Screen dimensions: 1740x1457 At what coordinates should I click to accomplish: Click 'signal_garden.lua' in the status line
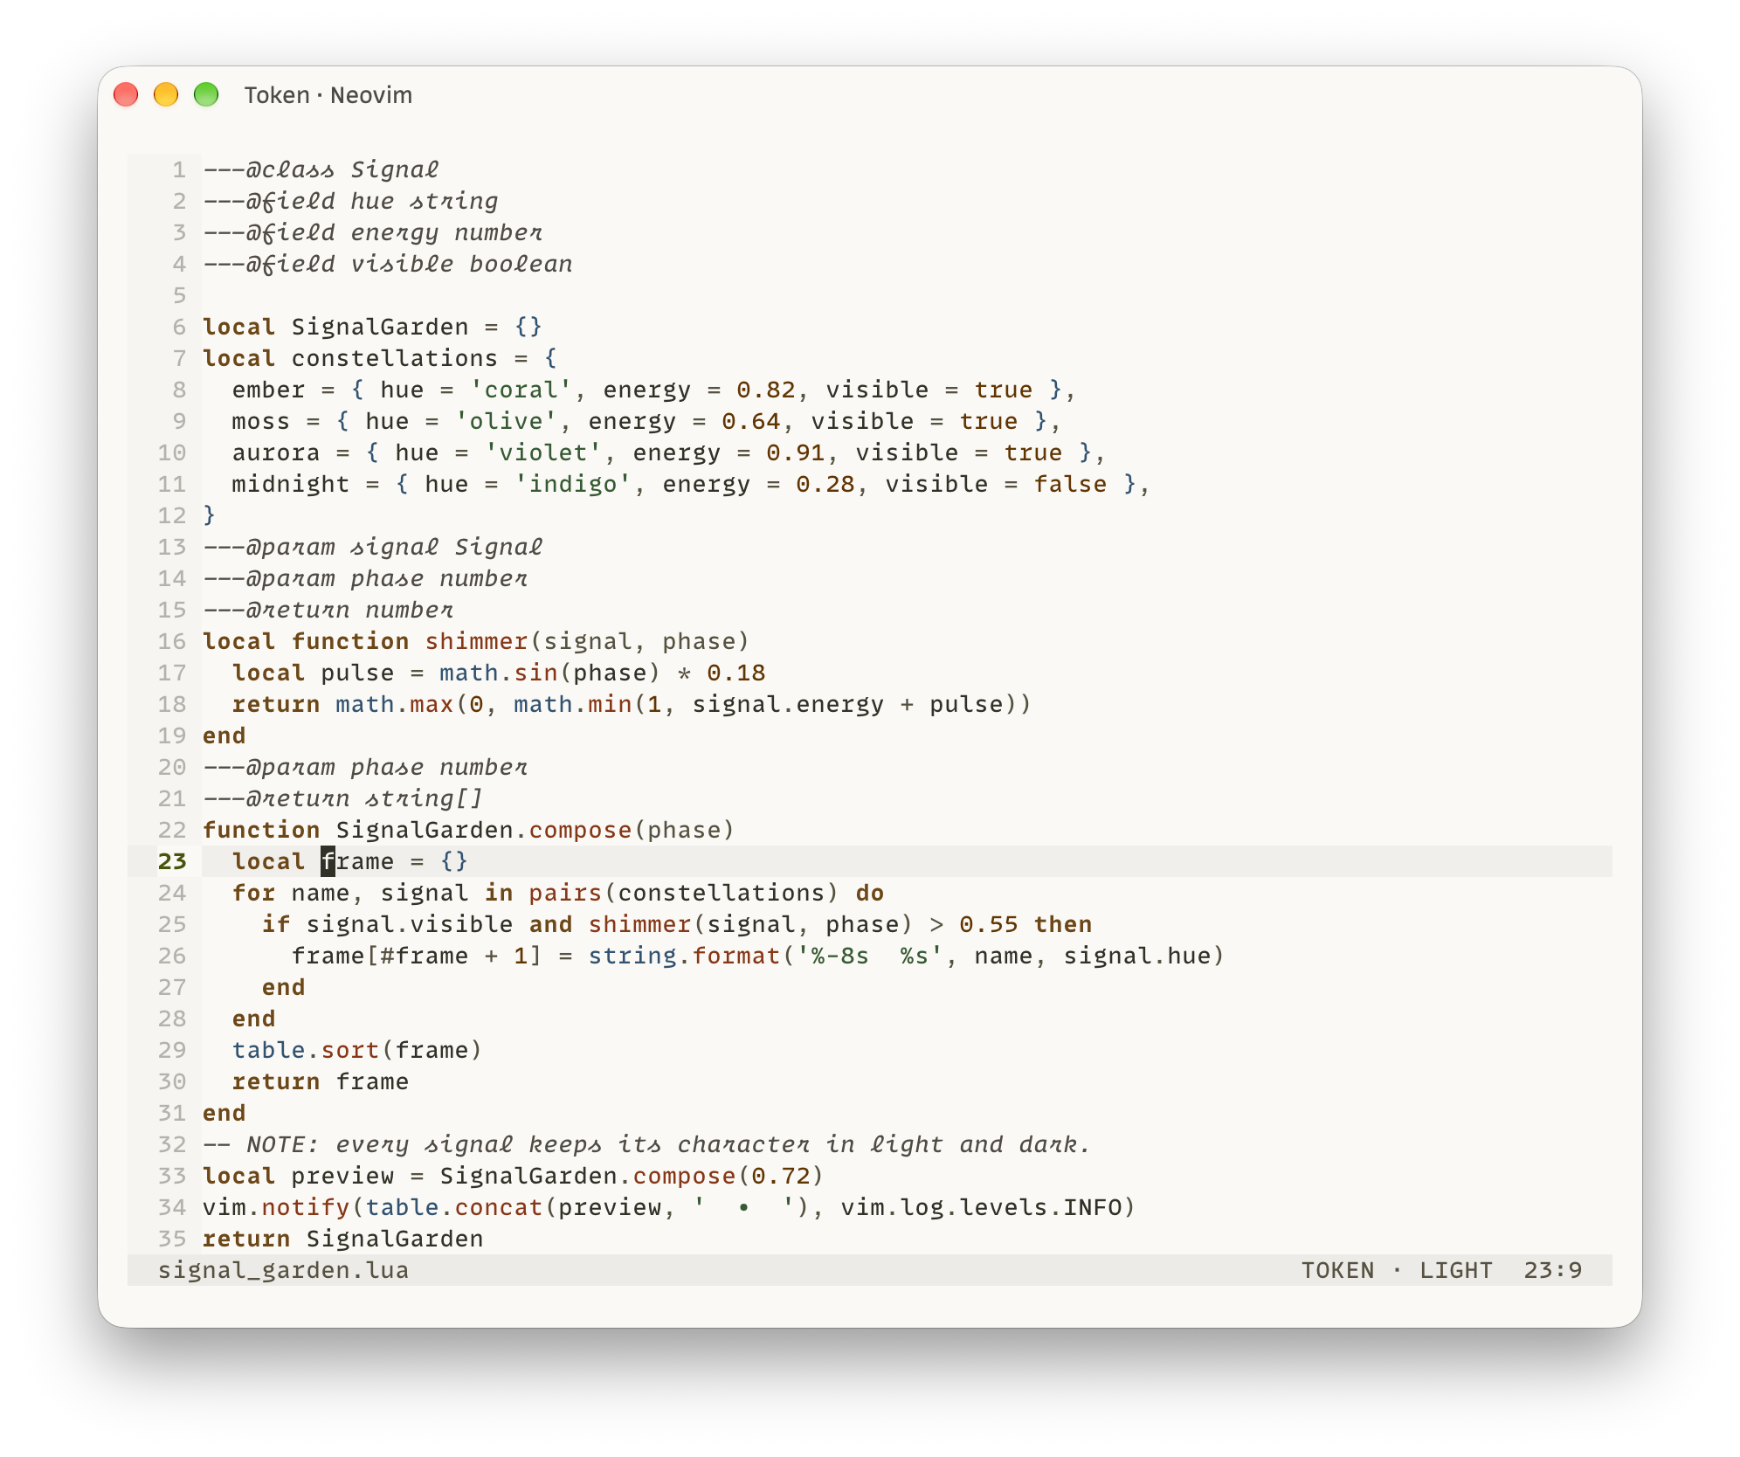click(284, 1270)
